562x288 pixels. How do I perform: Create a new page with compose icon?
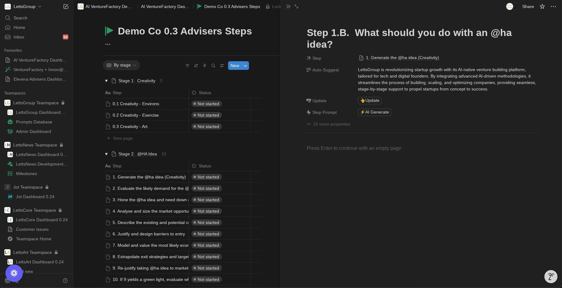(x=66, y=6)
